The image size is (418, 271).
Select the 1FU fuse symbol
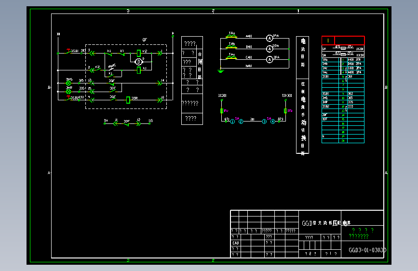coord(222,111)
